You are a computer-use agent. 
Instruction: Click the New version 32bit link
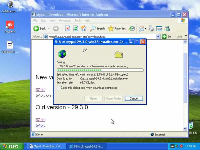(40, 90)
